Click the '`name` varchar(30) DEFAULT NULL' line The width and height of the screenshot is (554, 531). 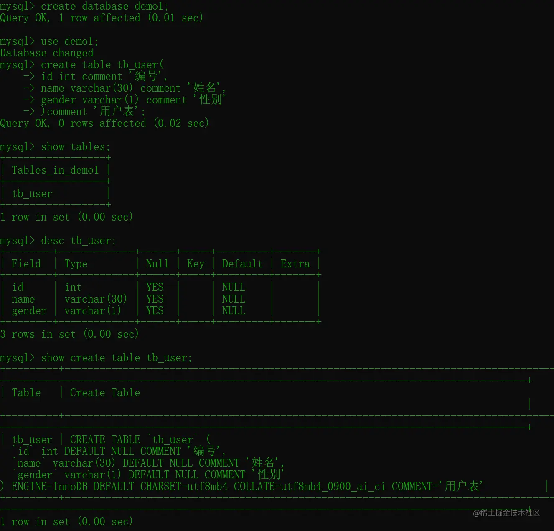pyautogui.click(x=148, y=463)
